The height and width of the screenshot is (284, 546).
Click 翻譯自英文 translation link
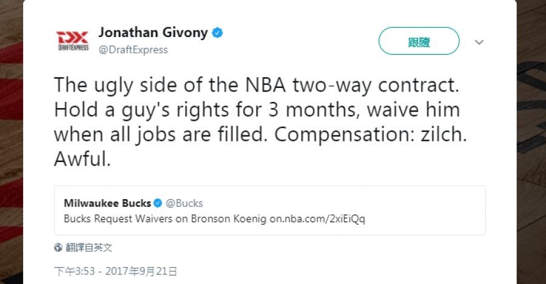(89, 248)
